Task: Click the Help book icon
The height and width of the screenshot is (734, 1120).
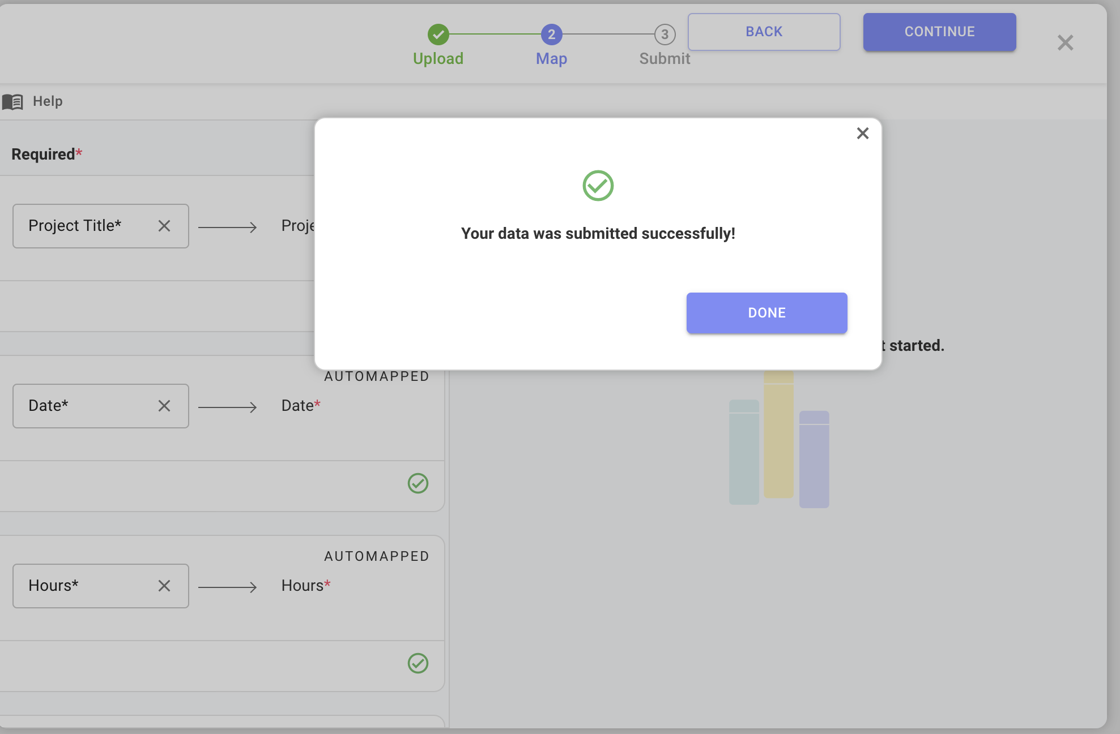Action: coord(12,102)
